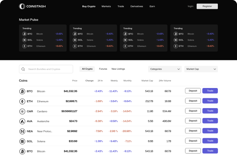Click BTC icon in first Trending card
237x161 pixels.
(25, 34)
